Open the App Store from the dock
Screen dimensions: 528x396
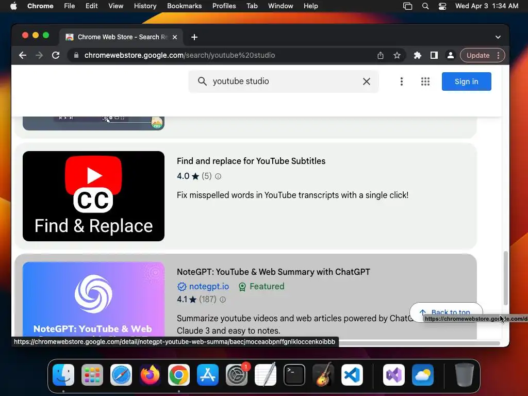click(208, 375)
